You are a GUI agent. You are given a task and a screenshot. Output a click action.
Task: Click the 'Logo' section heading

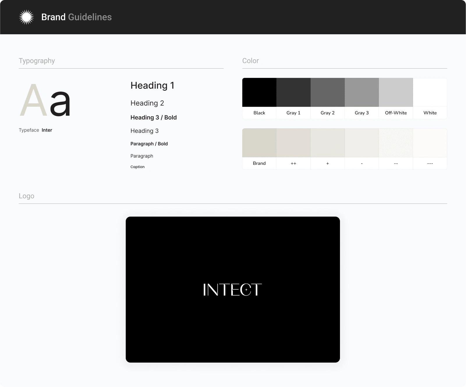coord(26,196)
